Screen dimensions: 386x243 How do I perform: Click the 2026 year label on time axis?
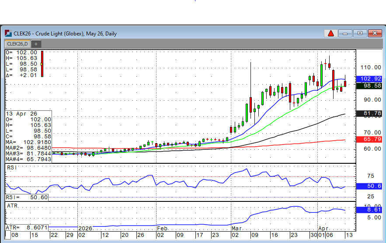(85, 229)
